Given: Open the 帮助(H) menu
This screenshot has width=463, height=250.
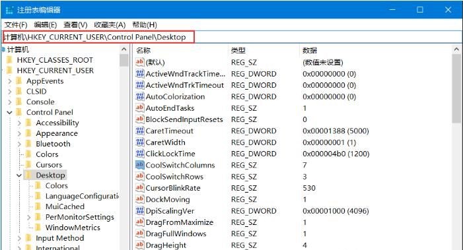Looking at the screenshot, I should [145, 25].
